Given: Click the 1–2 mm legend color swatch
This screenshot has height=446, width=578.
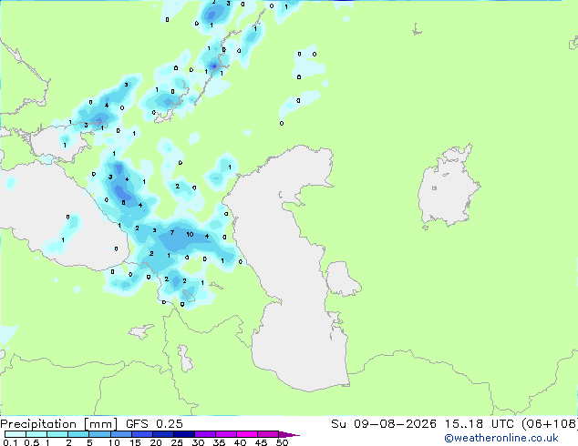Looking at the screenshot, I should [x=57, y=434].
